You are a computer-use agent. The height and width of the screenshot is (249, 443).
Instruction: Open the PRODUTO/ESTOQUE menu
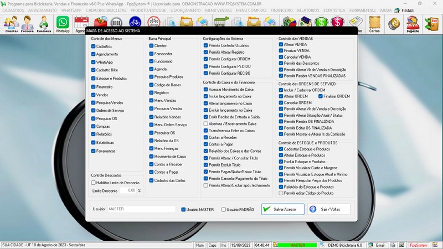point(148,11)
